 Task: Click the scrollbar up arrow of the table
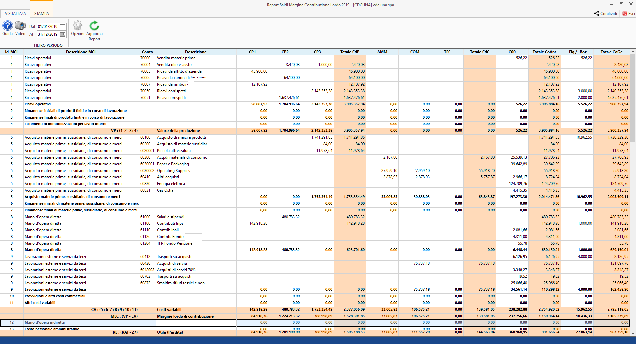pyautogui.click(x=633, y=52)
